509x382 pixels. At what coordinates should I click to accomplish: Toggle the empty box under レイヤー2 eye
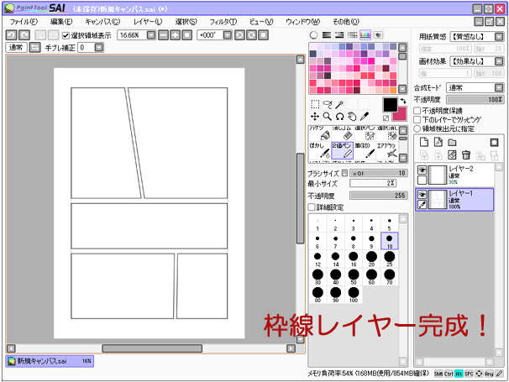[422, 180]
